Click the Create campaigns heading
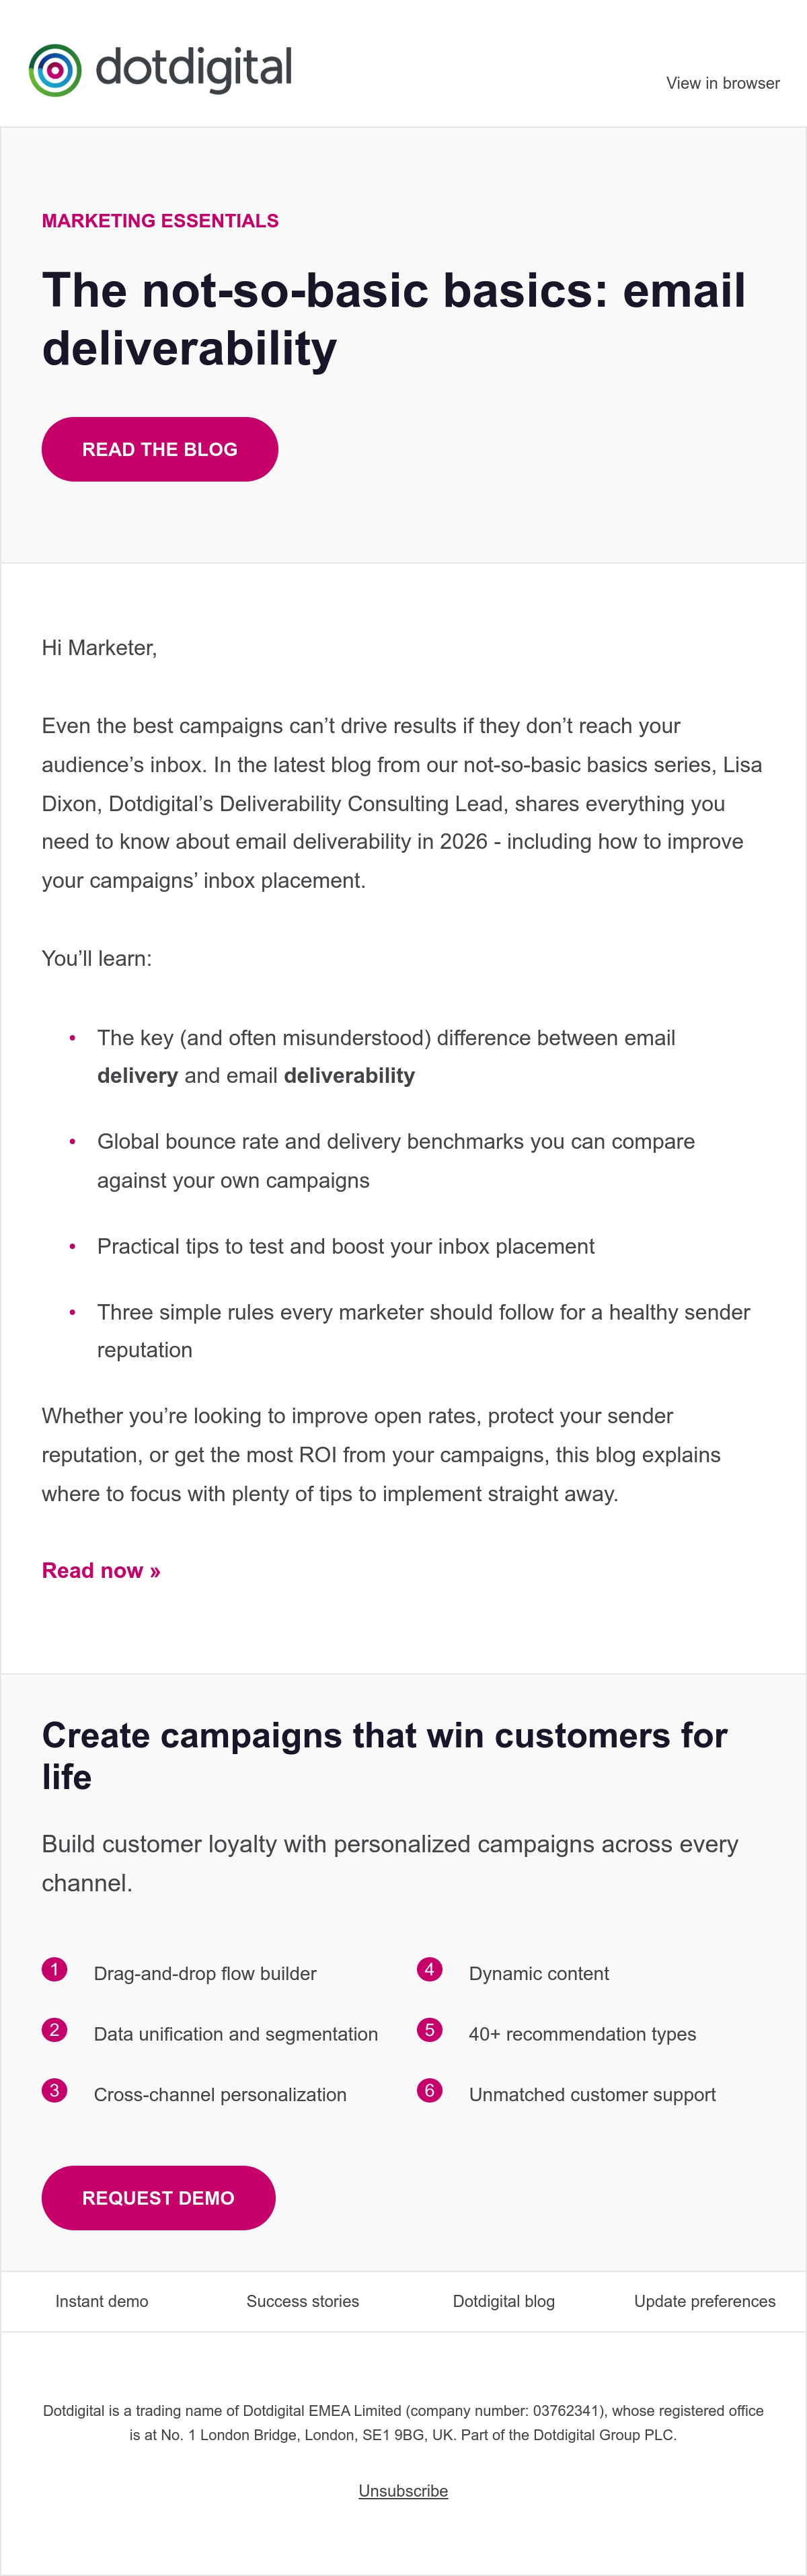Screen dimensions: 807x2576 385,1755
